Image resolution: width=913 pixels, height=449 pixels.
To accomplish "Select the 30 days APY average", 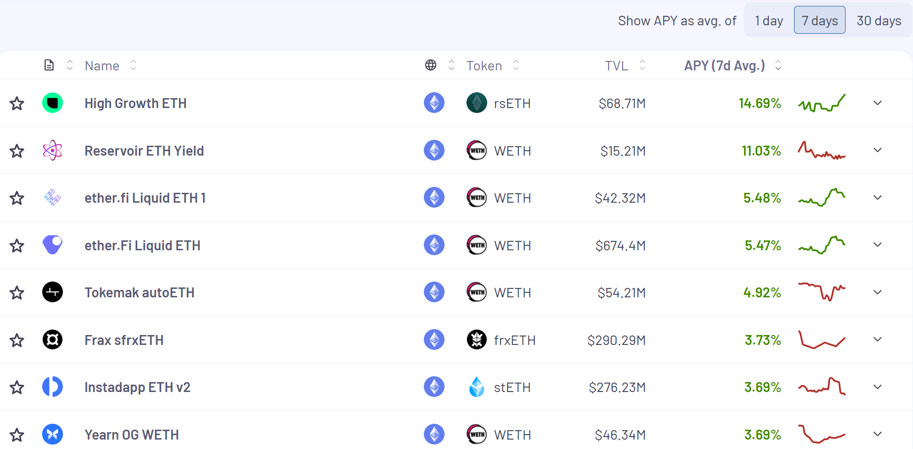I will 879,21.
